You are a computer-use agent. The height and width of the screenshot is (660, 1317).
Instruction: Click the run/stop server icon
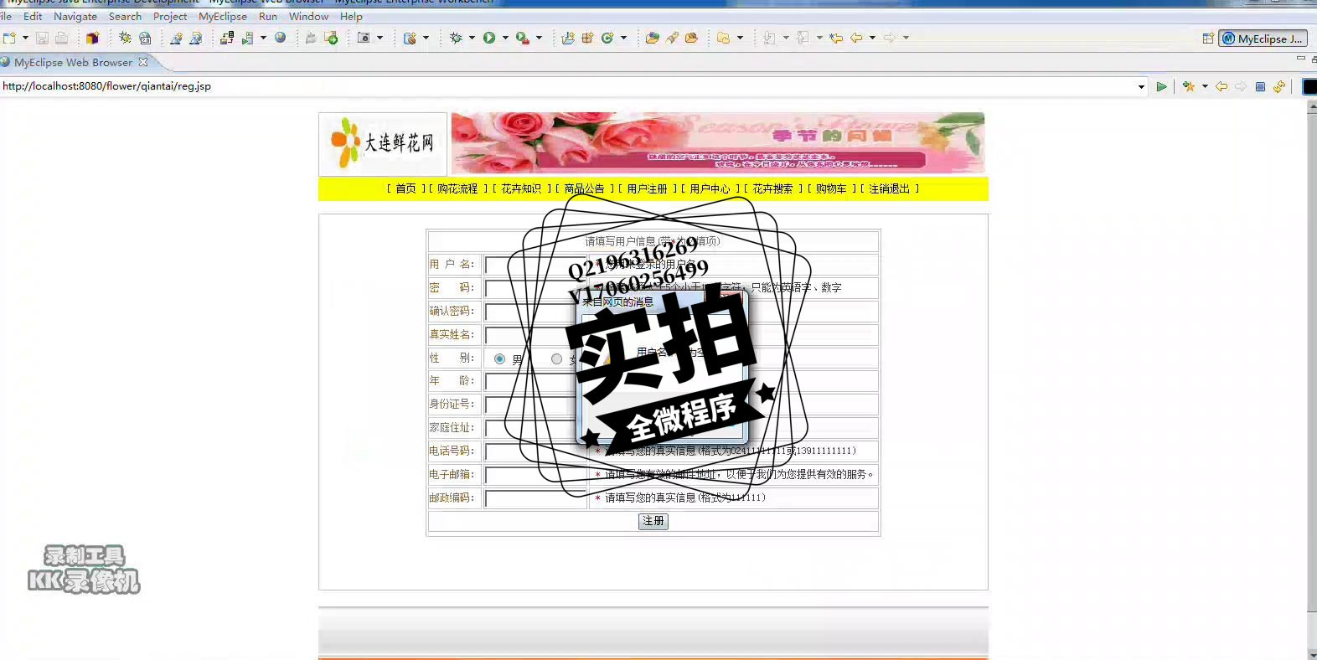pyautogui.click(x=248, y=38)
